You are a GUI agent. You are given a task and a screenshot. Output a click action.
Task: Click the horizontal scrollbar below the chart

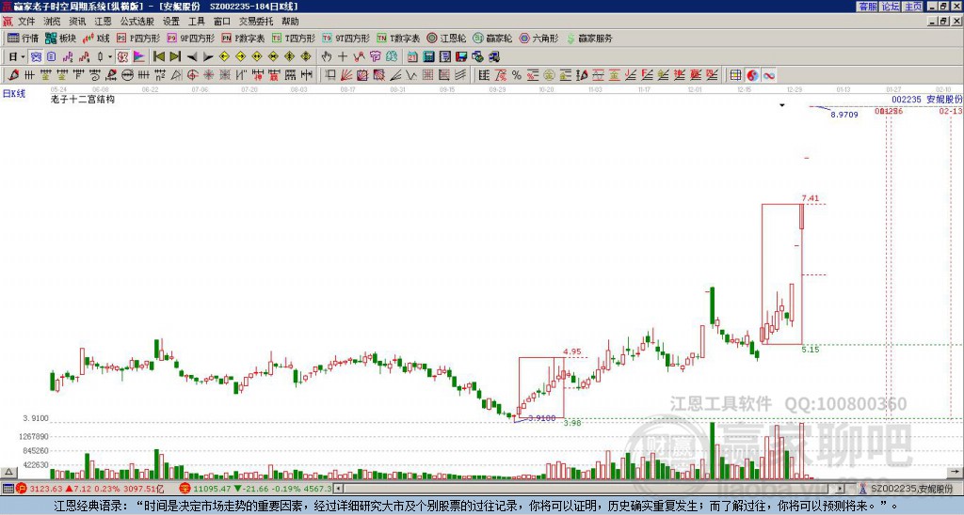point(565,489)
